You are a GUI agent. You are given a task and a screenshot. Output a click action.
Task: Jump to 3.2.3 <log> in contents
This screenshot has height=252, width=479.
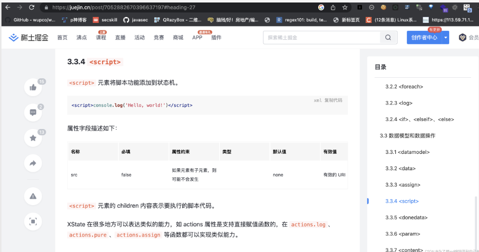click(x=399, y=103)
